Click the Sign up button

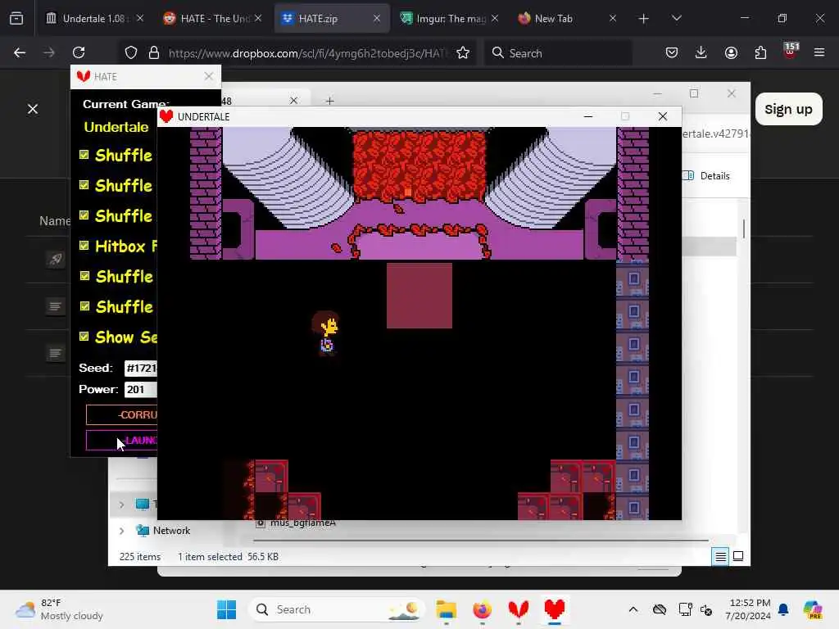[x=789, y=109]
